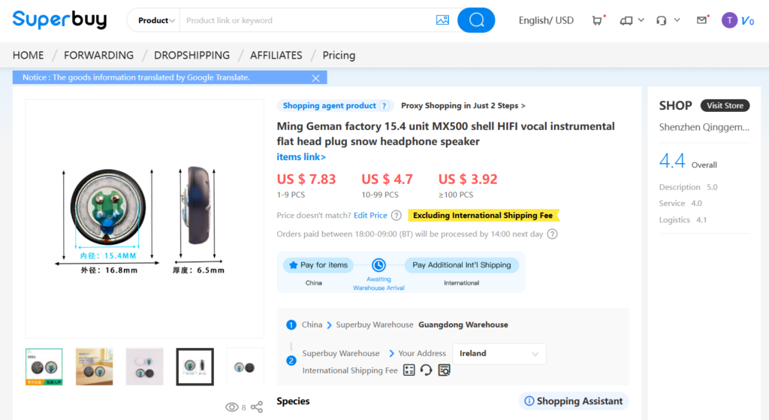Open the shipping fee calculator icon
Viewport: 769px width, 420px height.
click(x=409, y=370)
